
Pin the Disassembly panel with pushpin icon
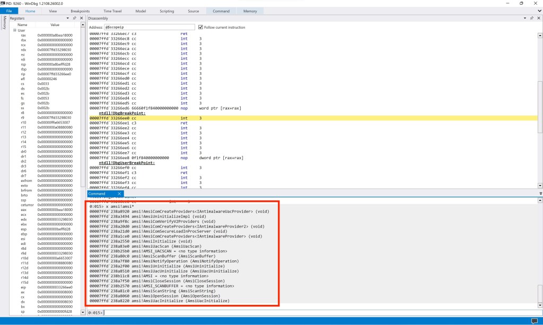coord(532,18)
